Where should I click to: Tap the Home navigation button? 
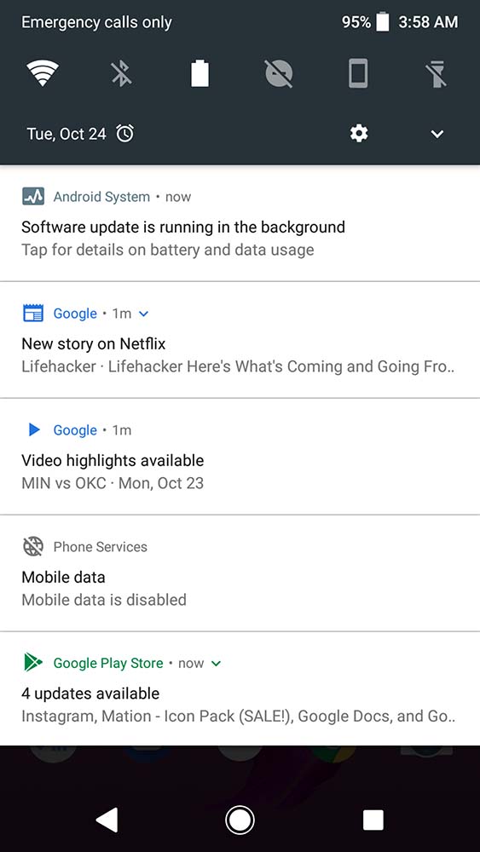coord(240,820)
